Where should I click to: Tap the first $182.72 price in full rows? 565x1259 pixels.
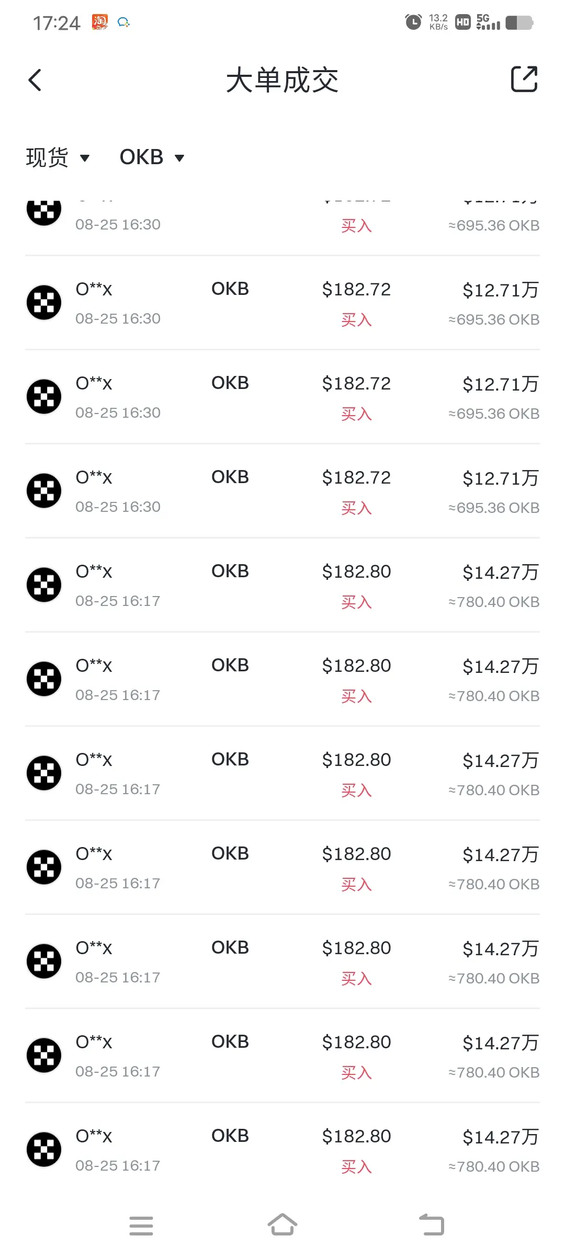pyautogui.click(x=356, y=289)
